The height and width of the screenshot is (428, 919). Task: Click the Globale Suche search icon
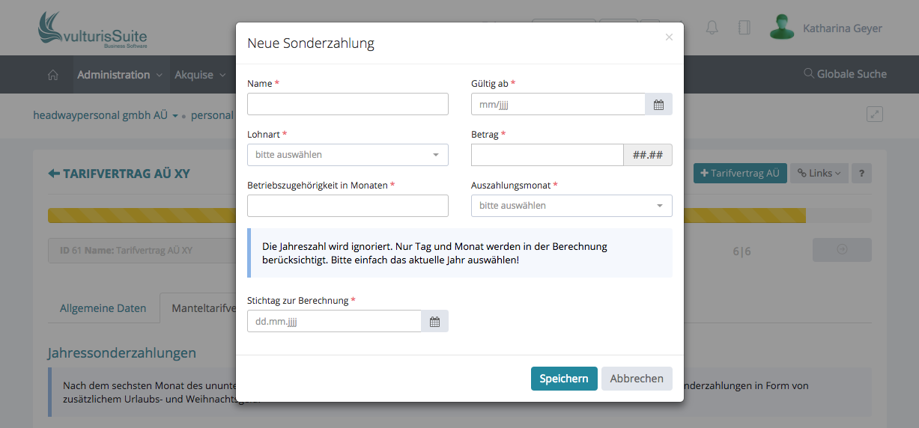coord(808,74)
